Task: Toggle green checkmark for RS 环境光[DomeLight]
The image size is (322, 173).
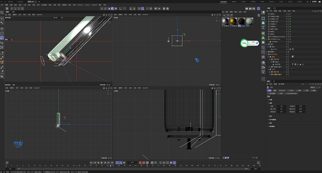Action: pyautogui.click(x=290, y=37)
